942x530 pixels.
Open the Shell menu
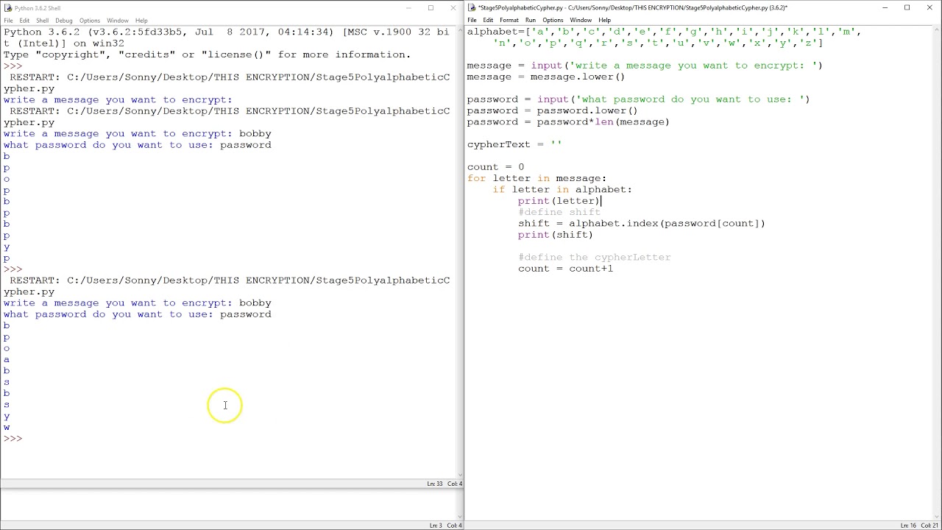(x=43, y=21)
